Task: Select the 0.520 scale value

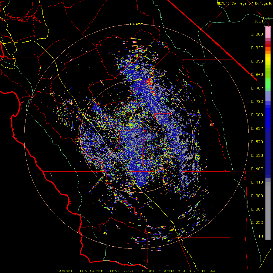Action: pyautogui.click(x=257, y=156)
